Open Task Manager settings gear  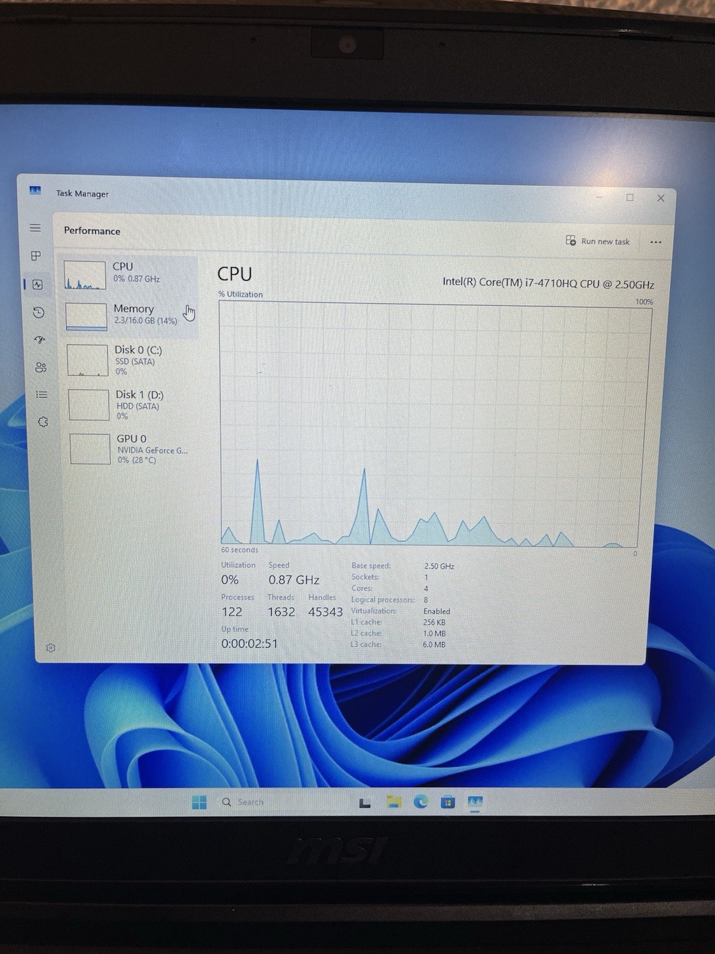51,648
